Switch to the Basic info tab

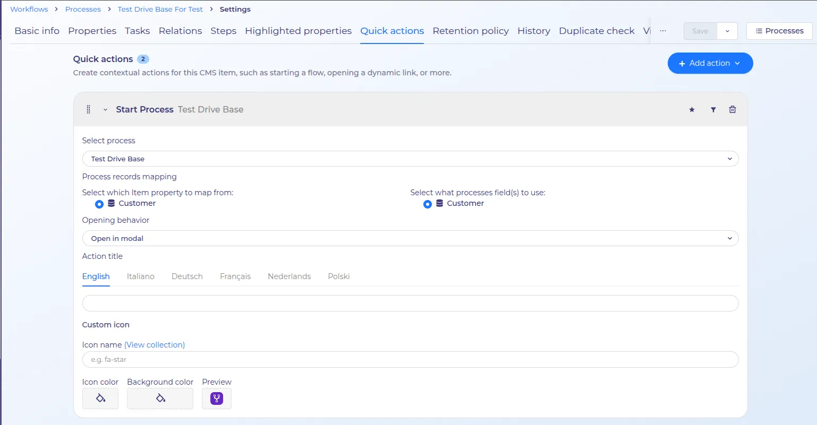point(37,31)
